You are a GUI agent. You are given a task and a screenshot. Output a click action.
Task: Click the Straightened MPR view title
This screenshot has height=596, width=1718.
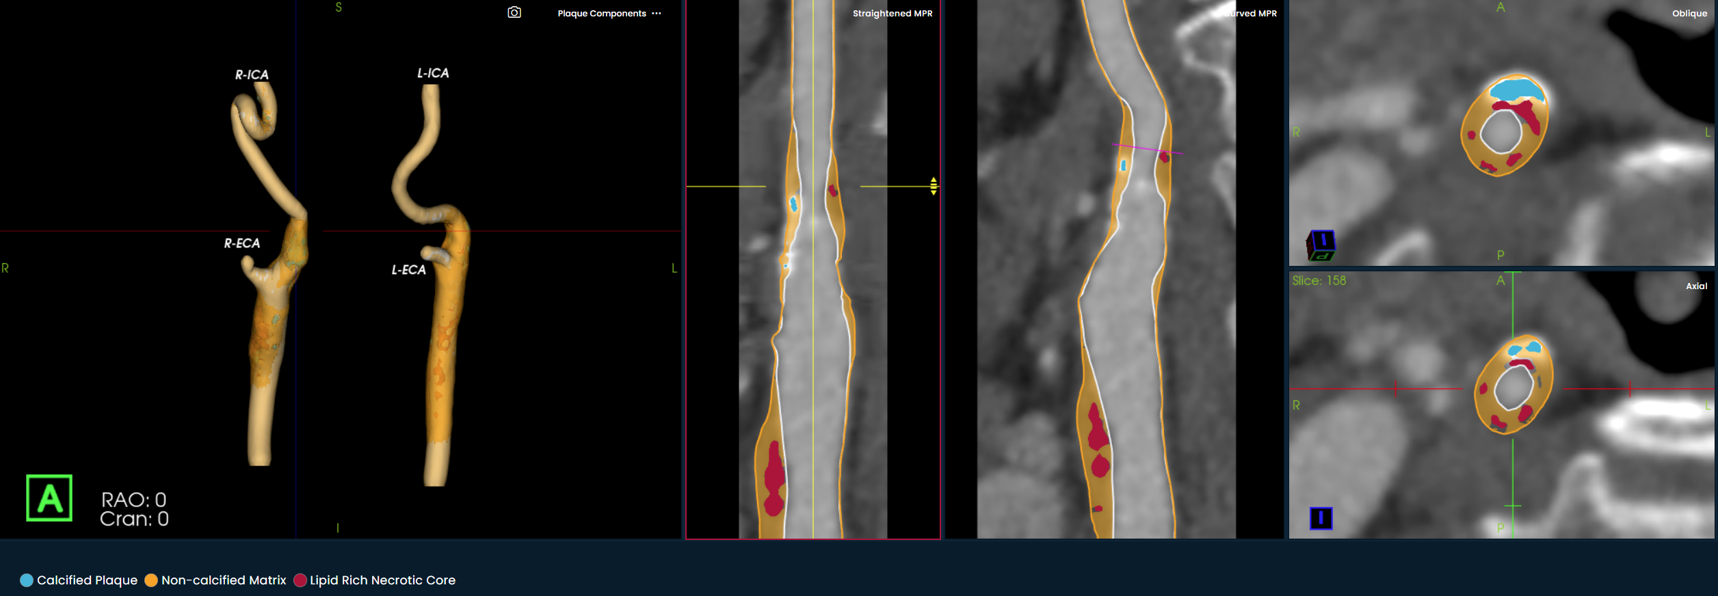[892, 14]
